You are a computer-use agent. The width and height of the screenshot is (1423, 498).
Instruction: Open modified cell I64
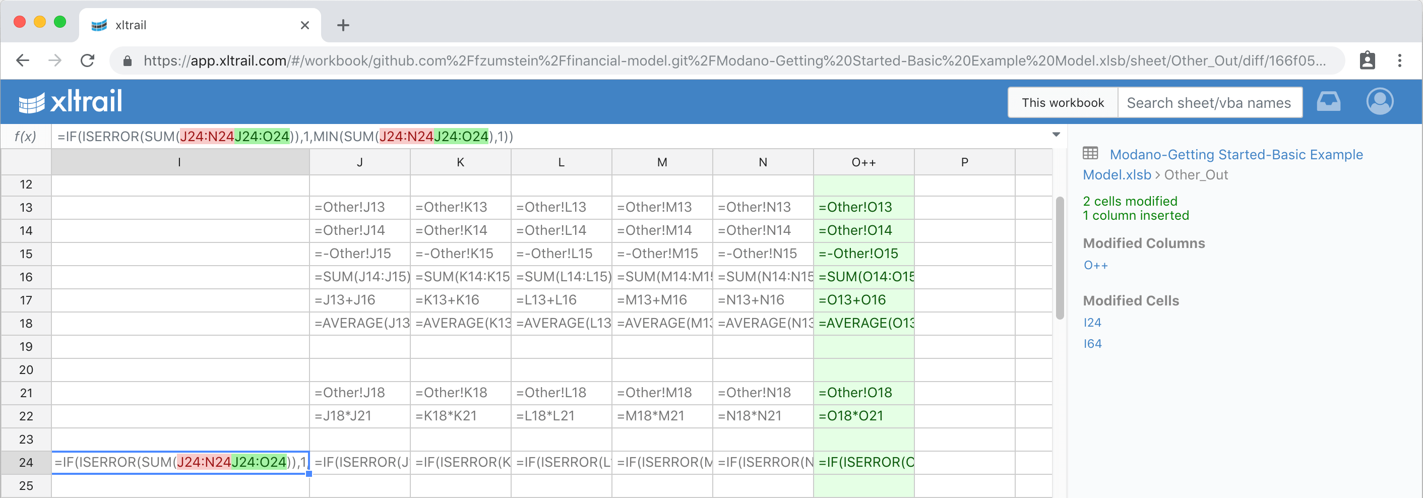pos(1092,343)
